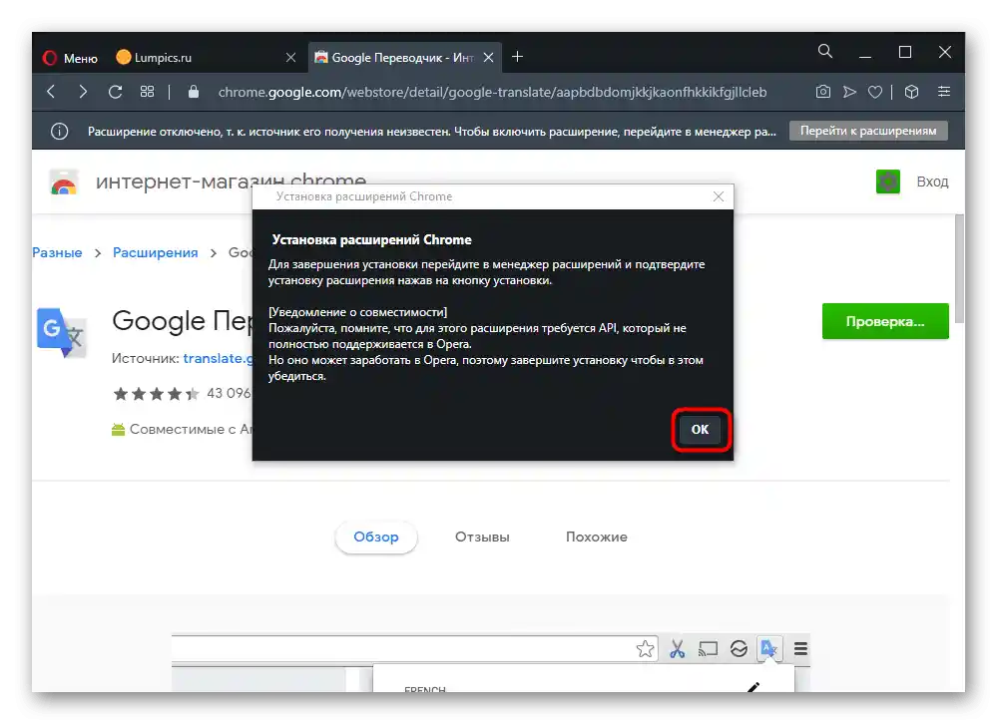Select the Отзывы tab

[482, 537]
